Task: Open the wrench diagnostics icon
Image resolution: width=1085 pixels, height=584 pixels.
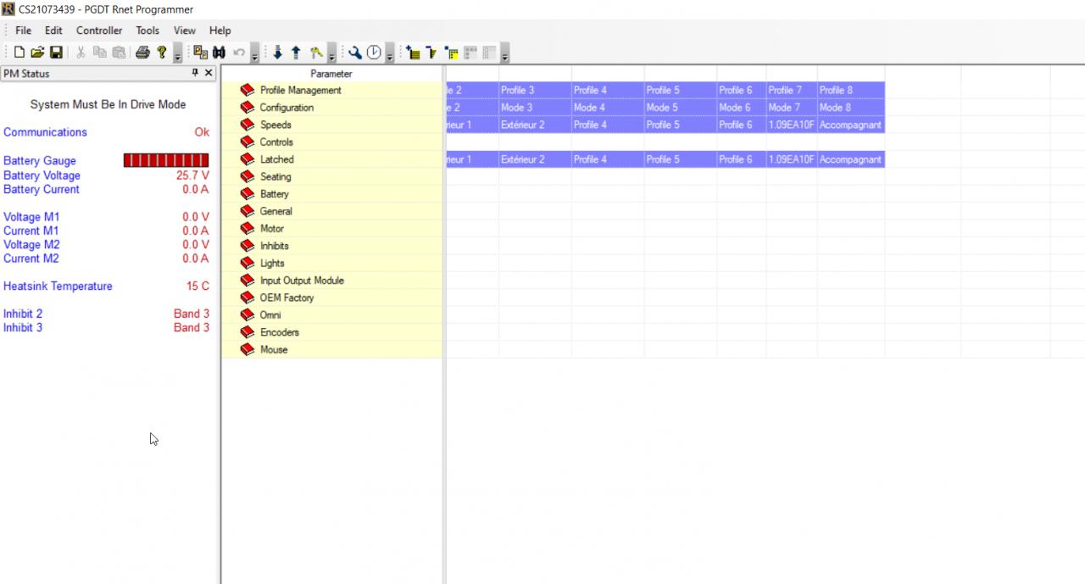Action: tap(355, 53)
